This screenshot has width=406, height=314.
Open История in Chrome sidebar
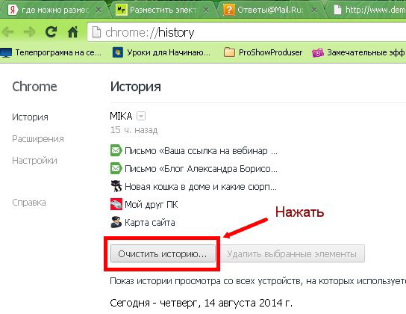point(30,117)
